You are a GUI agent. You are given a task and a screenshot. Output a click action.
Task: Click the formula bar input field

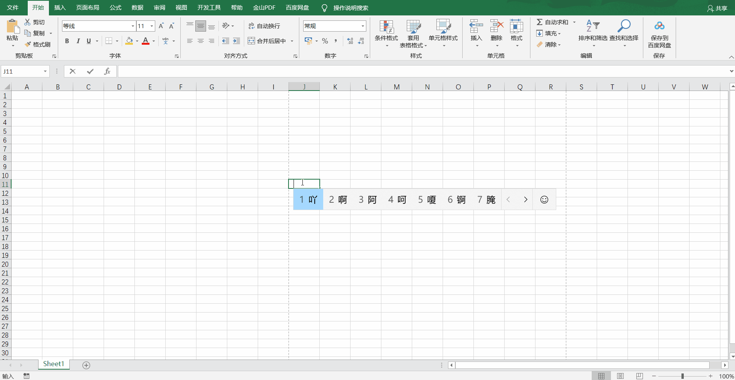423,71
